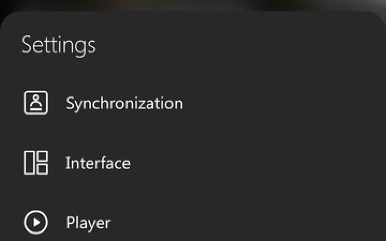
Task: Click the Player play-circle icon
Action: click(36, 222)
